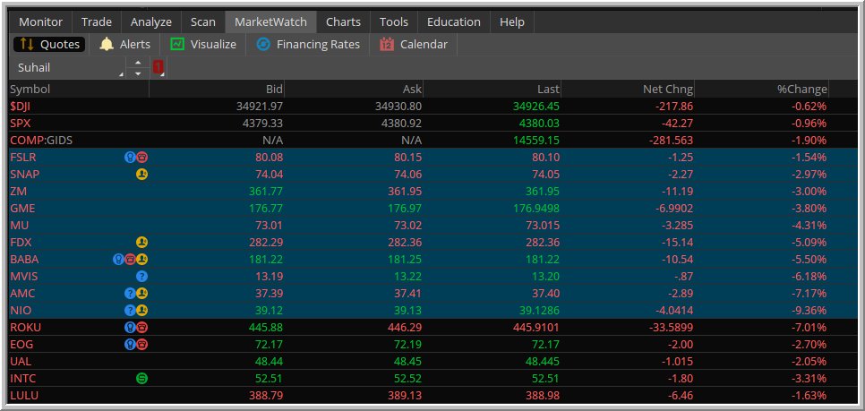Click the yellow person icon in BABA row

(x=141, y=260)
